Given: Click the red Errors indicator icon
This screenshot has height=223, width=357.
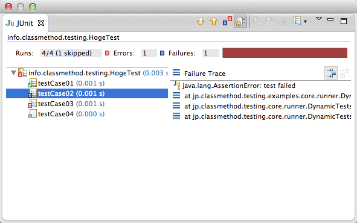Looking at the screenshot, I should 108,53.
